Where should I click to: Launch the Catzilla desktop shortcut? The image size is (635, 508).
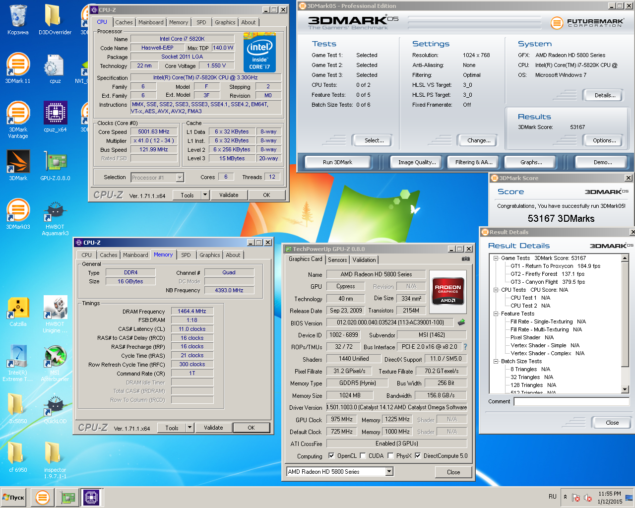(18, 311)
